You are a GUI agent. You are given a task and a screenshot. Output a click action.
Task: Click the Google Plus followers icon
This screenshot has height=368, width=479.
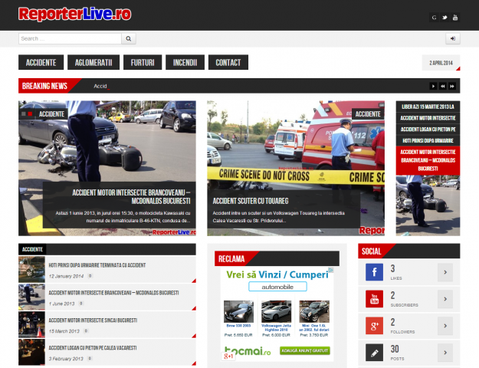pos(374,326)
